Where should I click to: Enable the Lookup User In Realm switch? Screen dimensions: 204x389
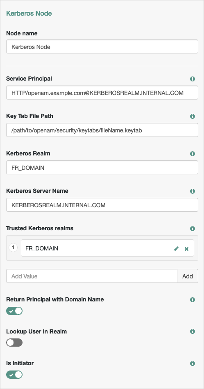[14, 343]
